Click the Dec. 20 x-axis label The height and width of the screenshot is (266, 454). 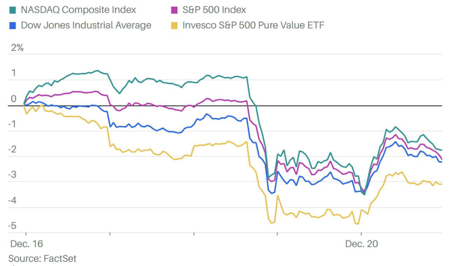362,244
